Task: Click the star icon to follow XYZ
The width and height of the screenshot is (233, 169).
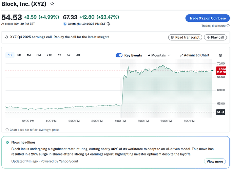Action: tap(52, 4)
